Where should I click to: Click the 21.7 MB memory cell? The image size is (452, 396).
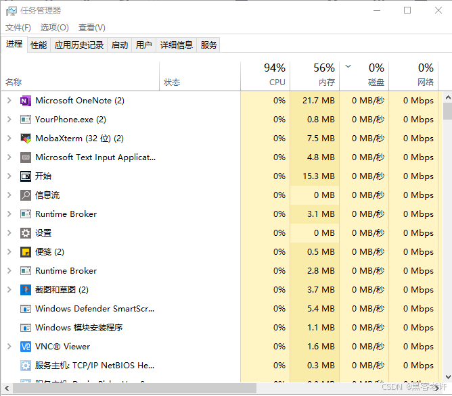tap(315, 101)
